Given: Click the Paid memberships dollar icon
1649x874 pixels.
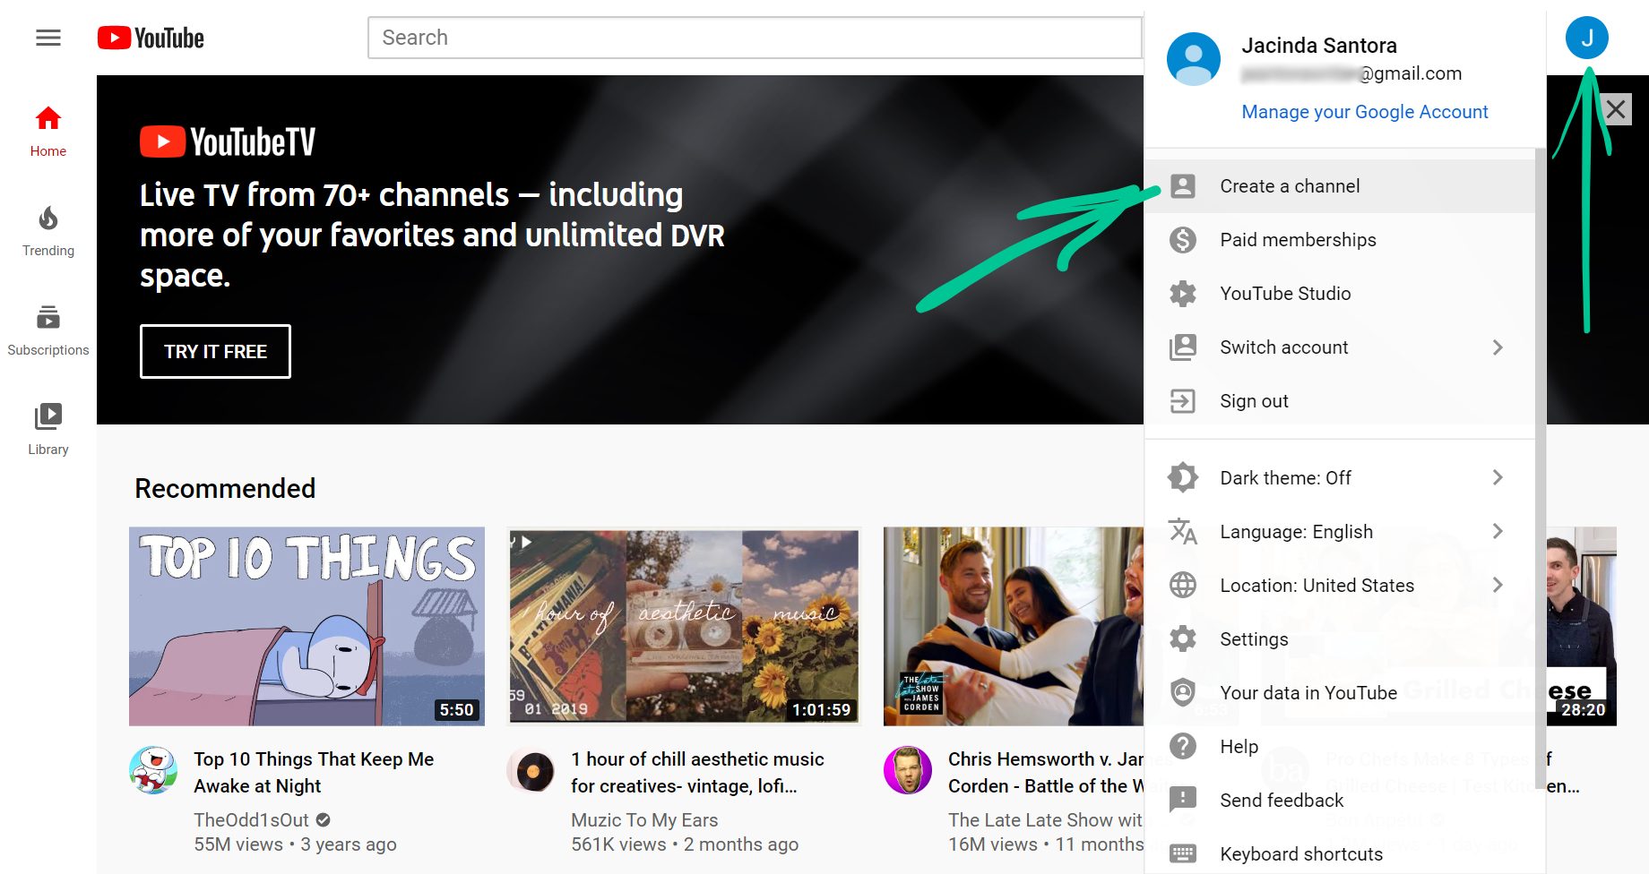Looking at the screenshot, I should (x=1183, y=240).
